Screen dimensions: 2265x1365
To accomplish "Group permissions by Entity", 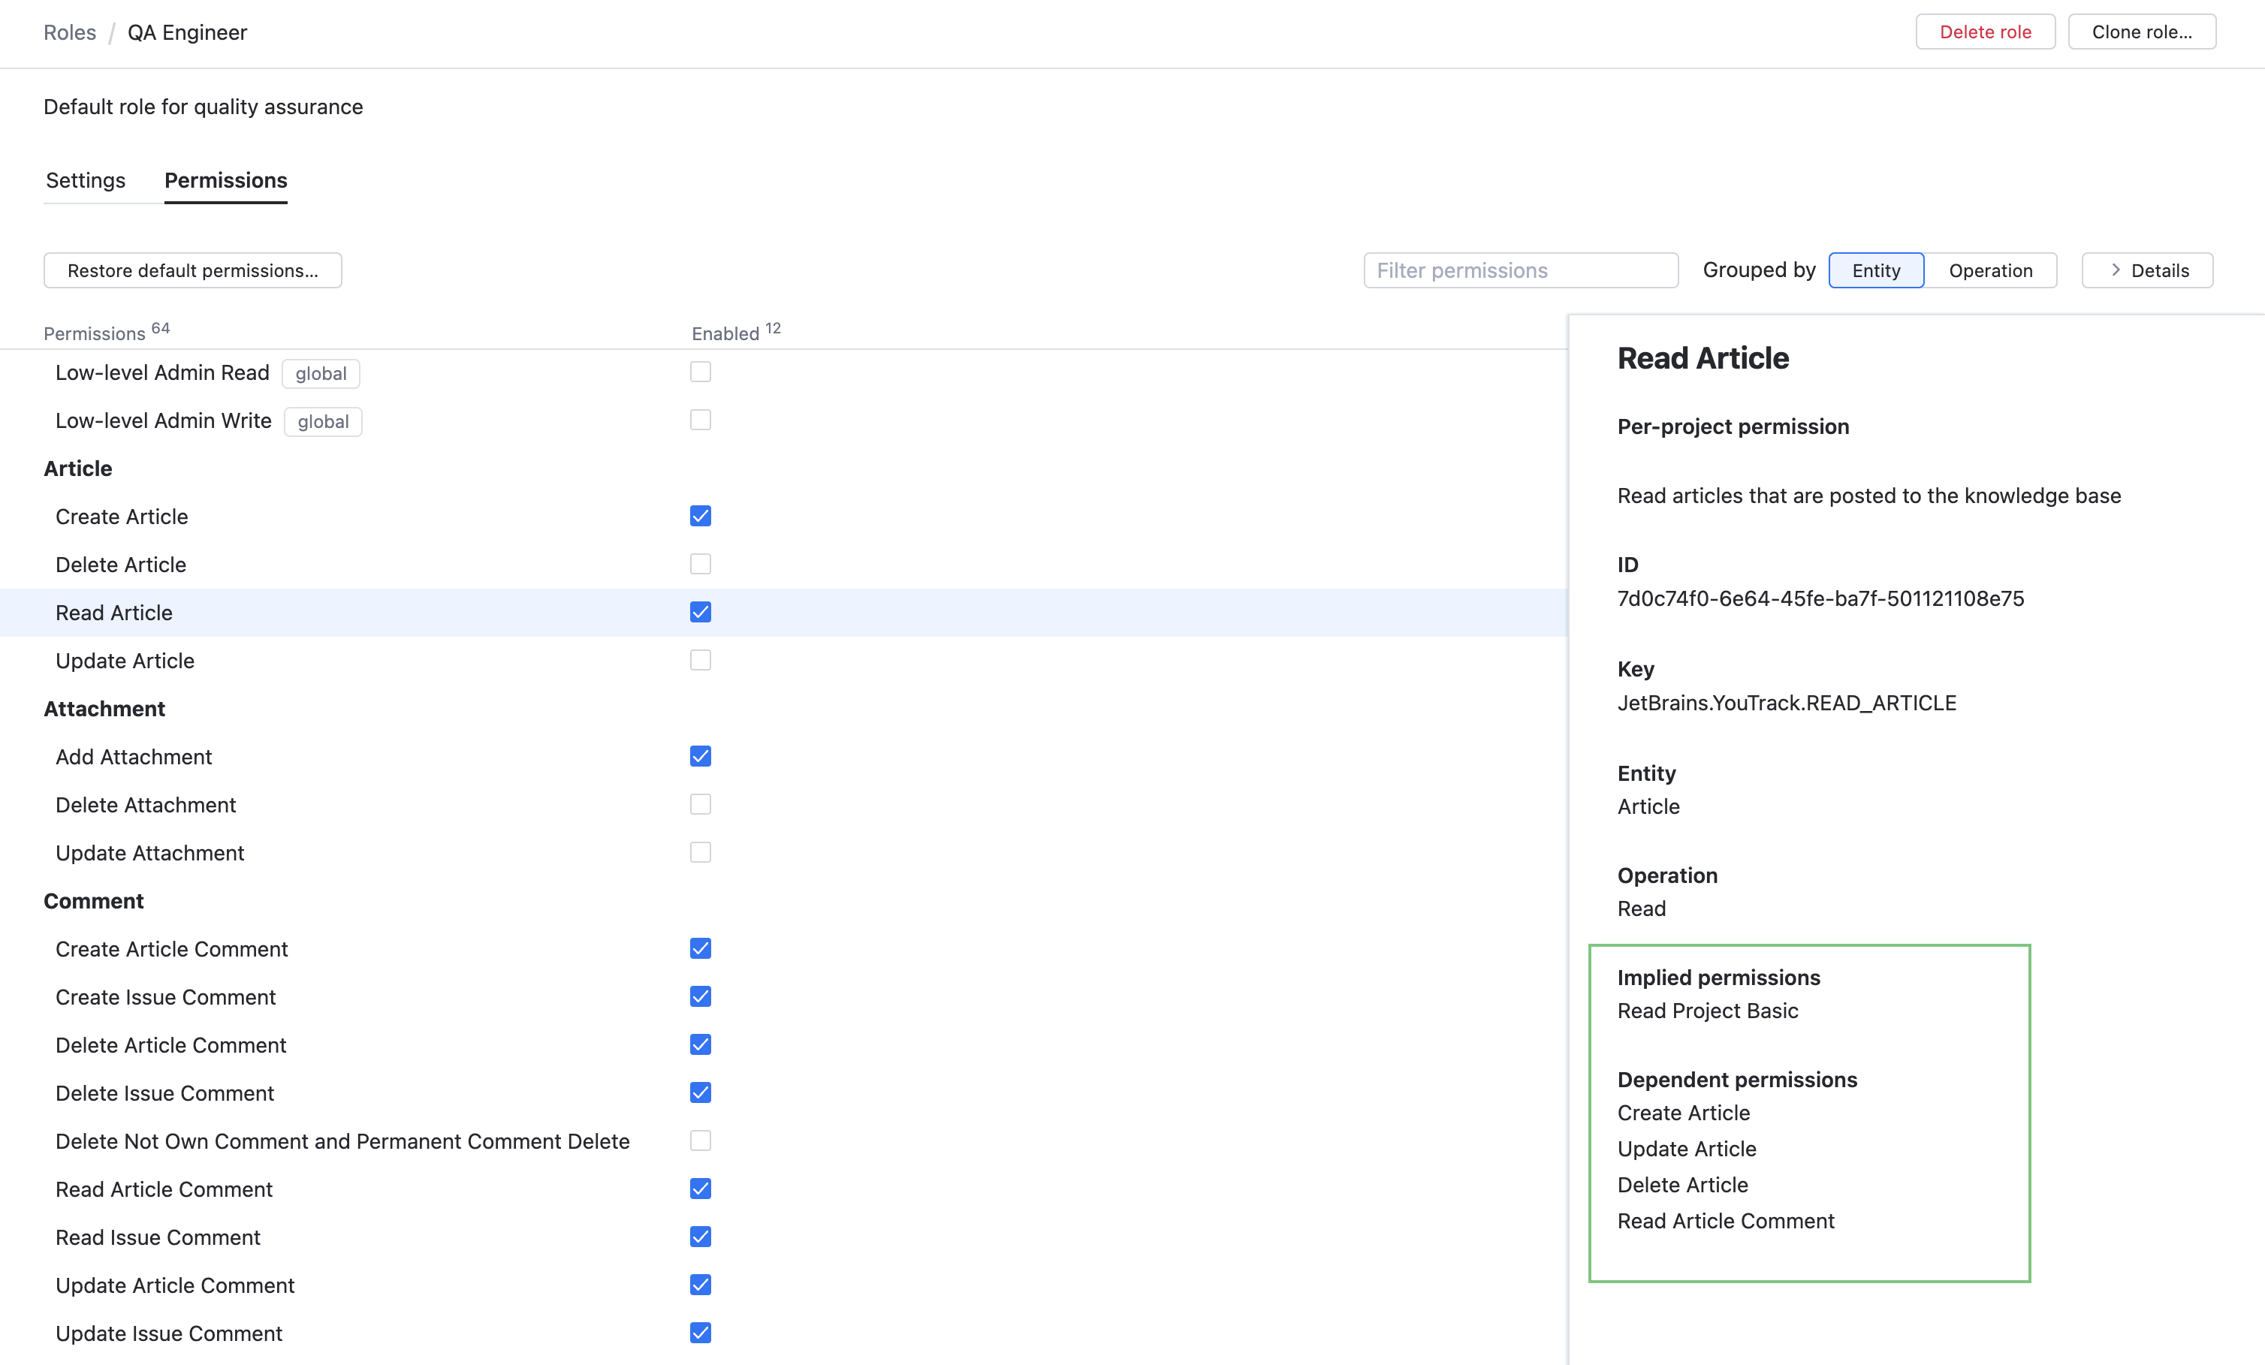I will (1875, 270).
